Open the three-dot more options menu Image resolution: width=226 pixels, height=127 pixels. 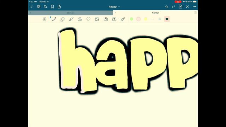click(x=194, y=7)
